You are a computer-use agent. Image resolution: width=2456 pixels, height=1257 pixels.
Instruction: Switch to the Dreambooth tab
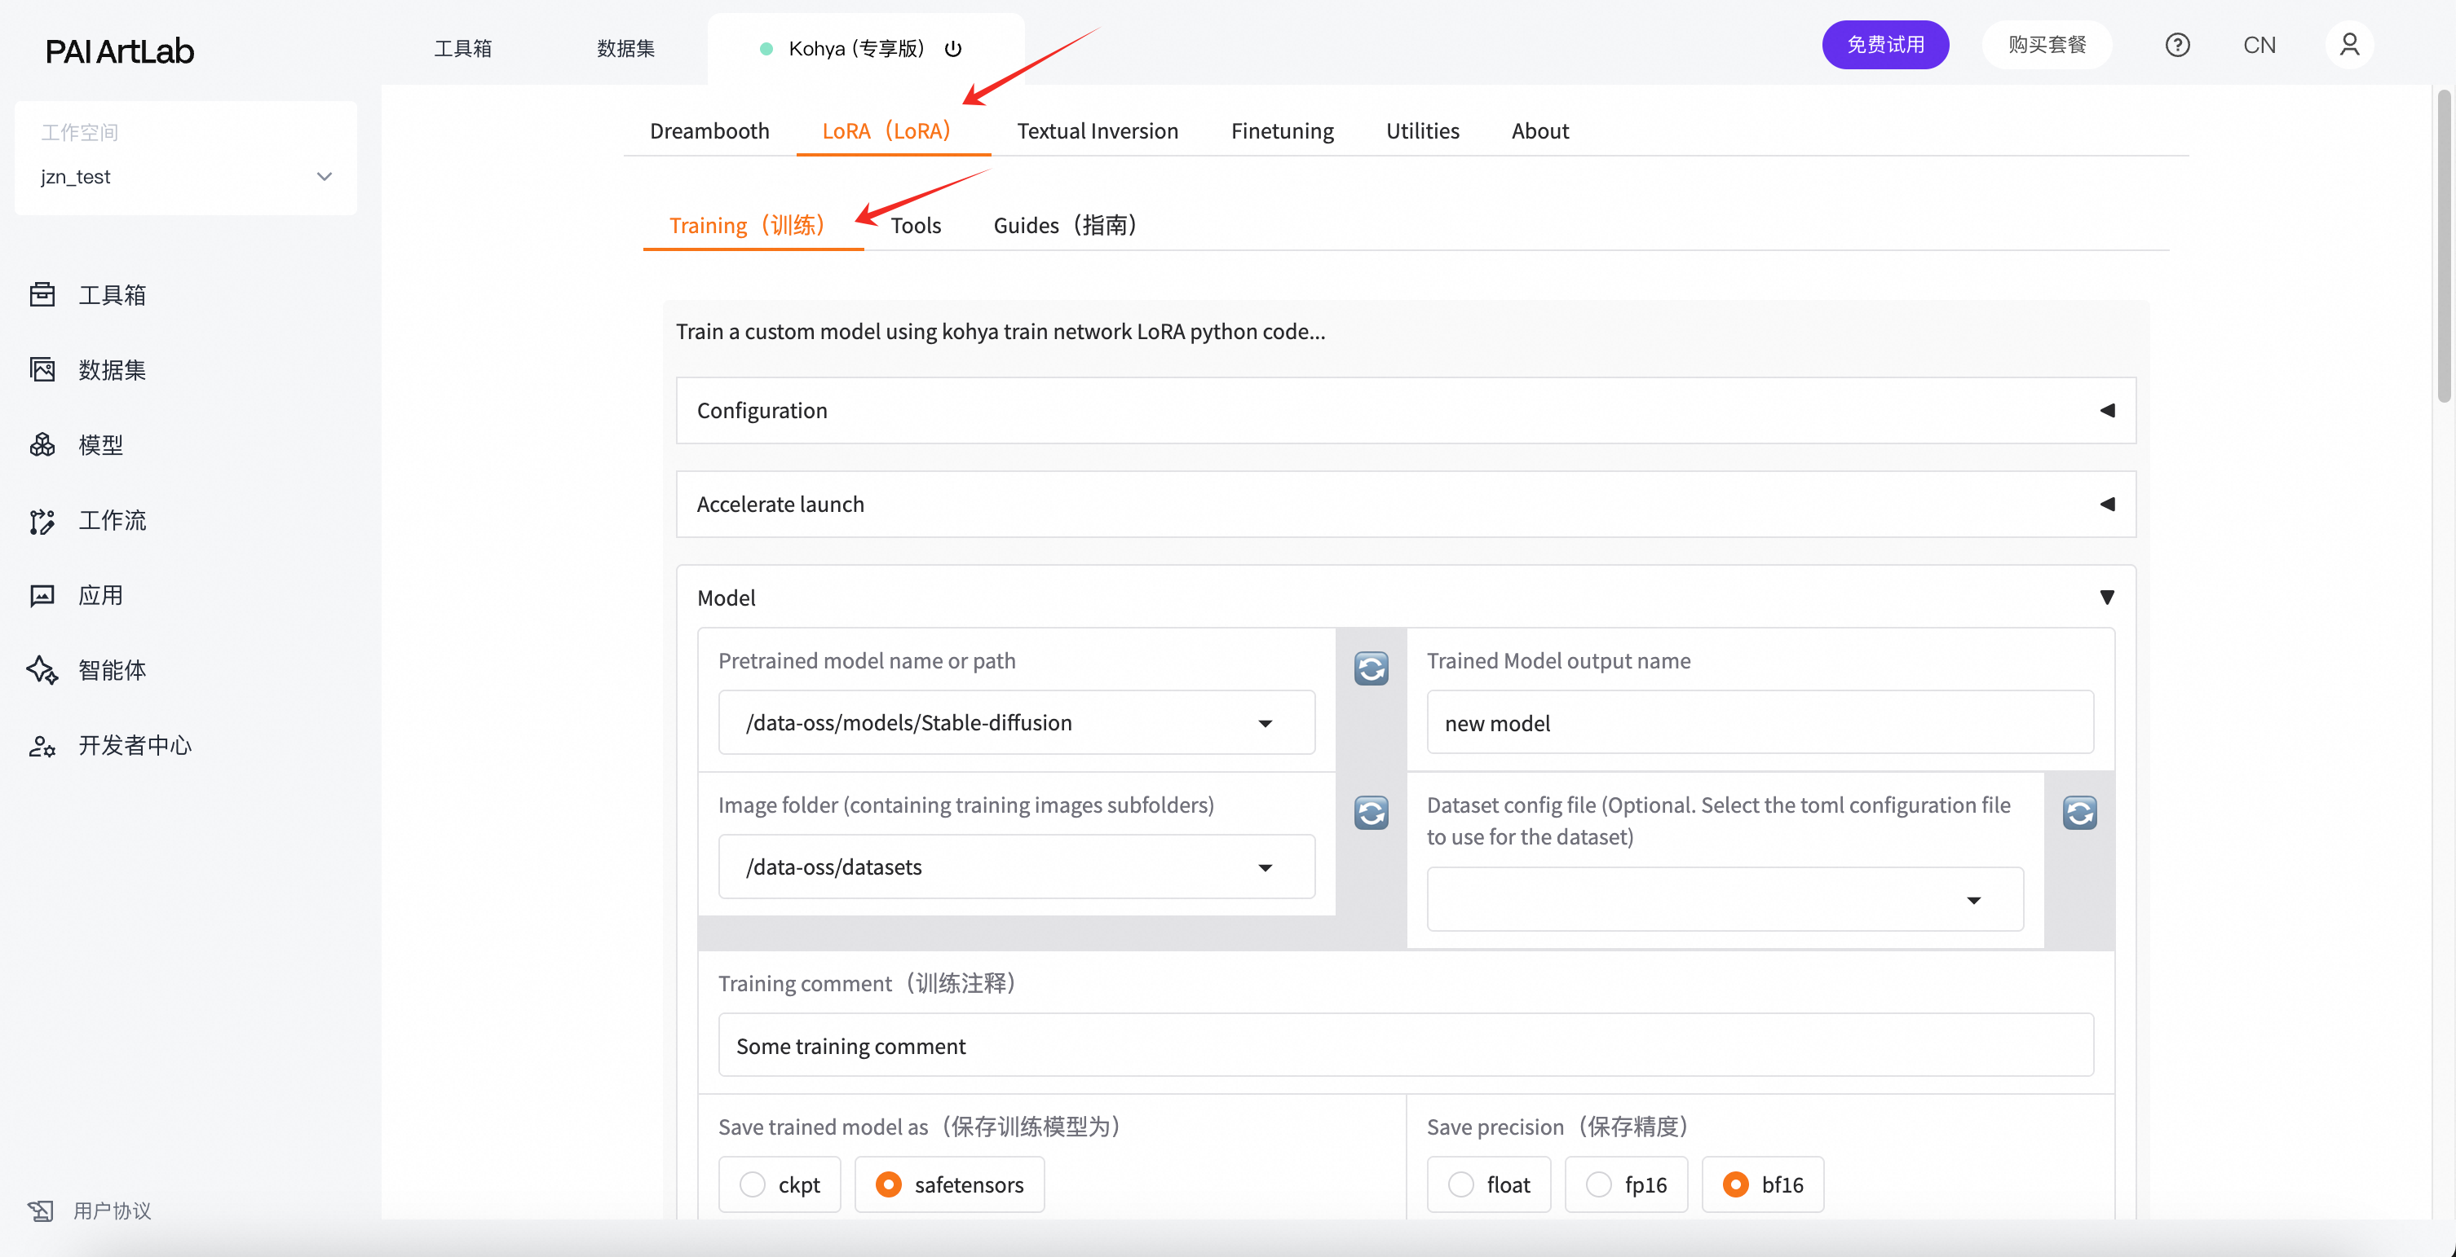coord(709,130)
